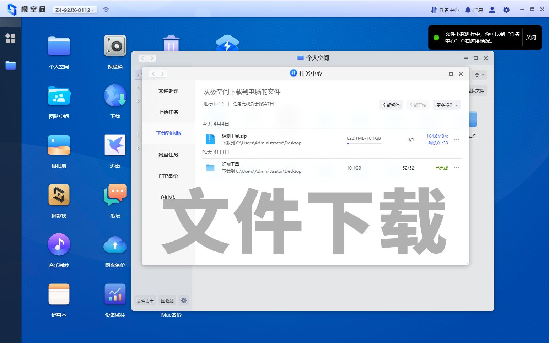Launch 设备监控 from the desktop
This screenshot has height=343, width=549.
[114, 294]
